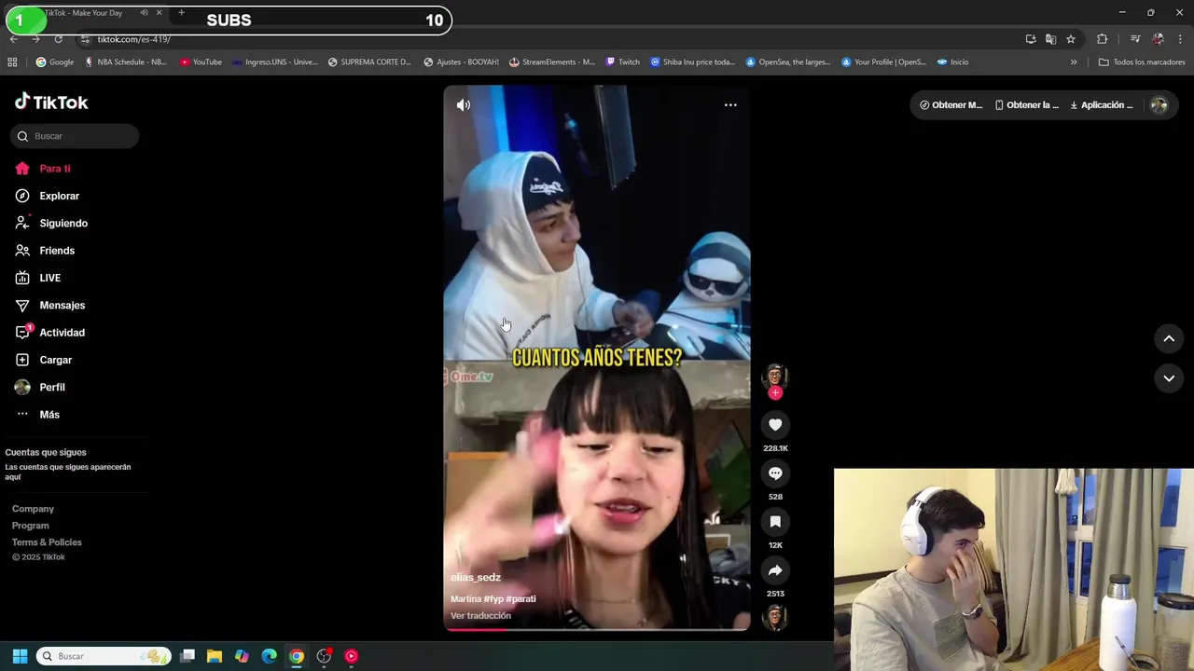Open the elias_sedz username link

click(x=476, y=578)
